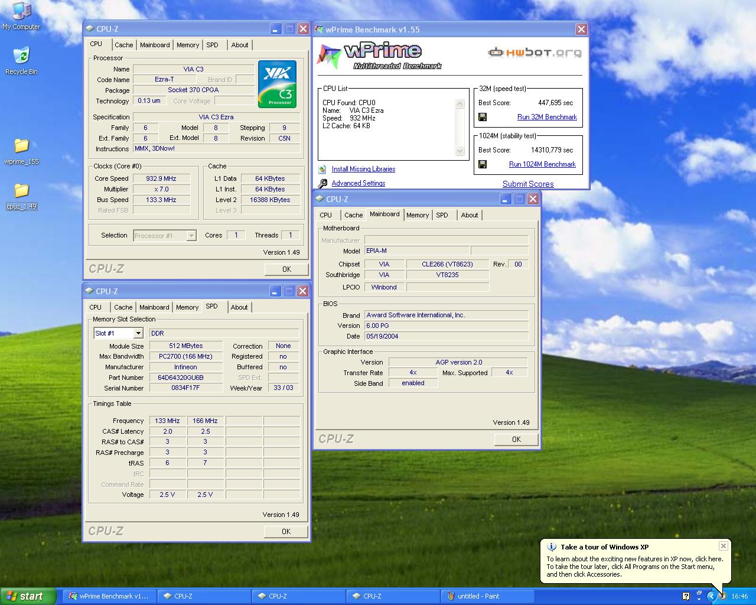Click the VIA C3 processor logo
The height and width of the screenshot is (605, 756).
pos(277,84)
